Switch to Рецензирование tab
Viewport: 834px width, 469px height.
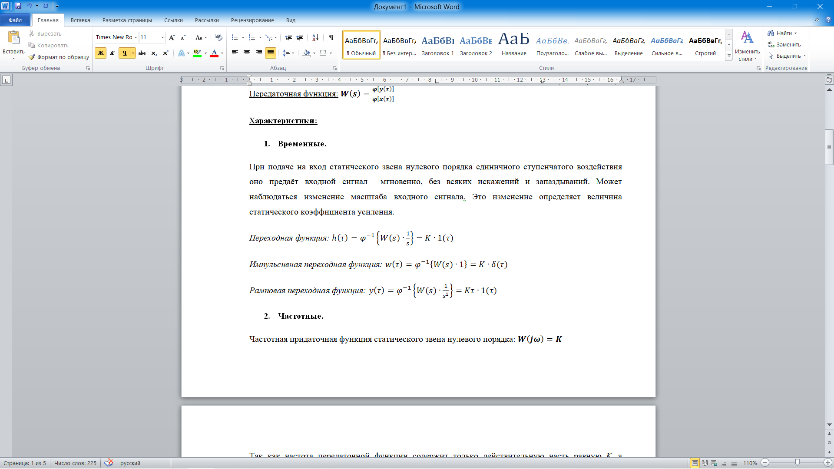coord(252,20)
